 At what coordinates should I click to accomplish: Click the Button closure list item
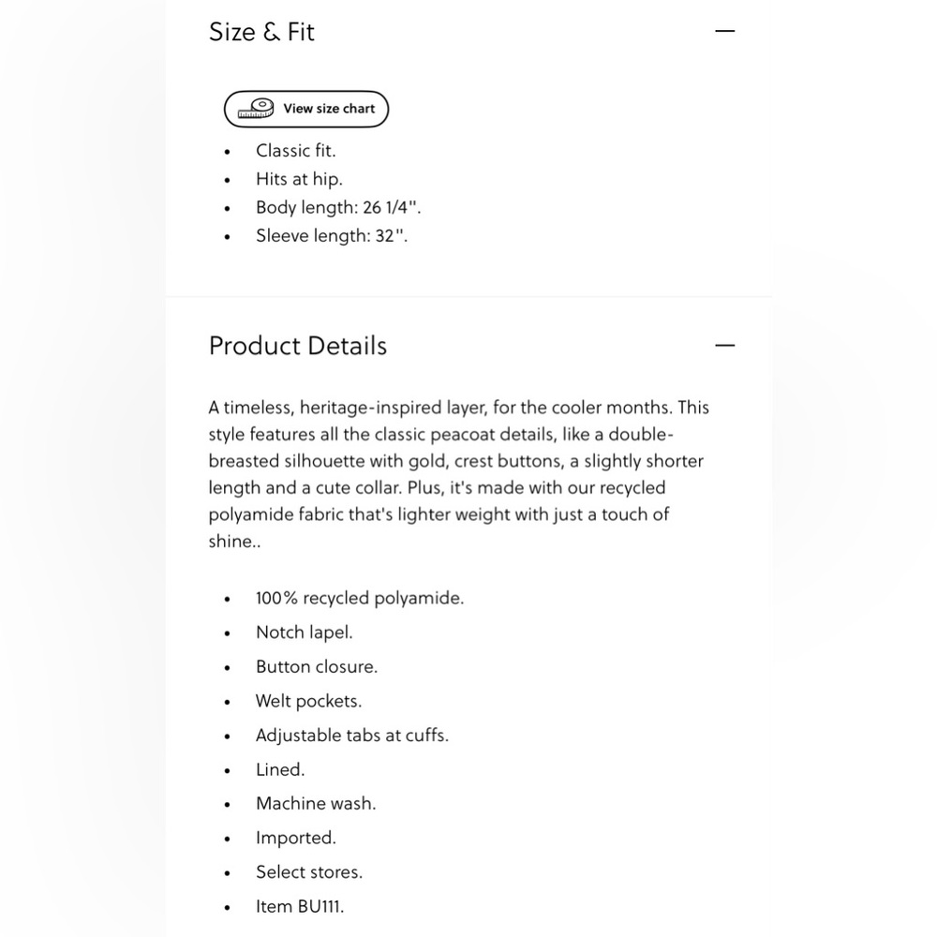click(317, 667)
